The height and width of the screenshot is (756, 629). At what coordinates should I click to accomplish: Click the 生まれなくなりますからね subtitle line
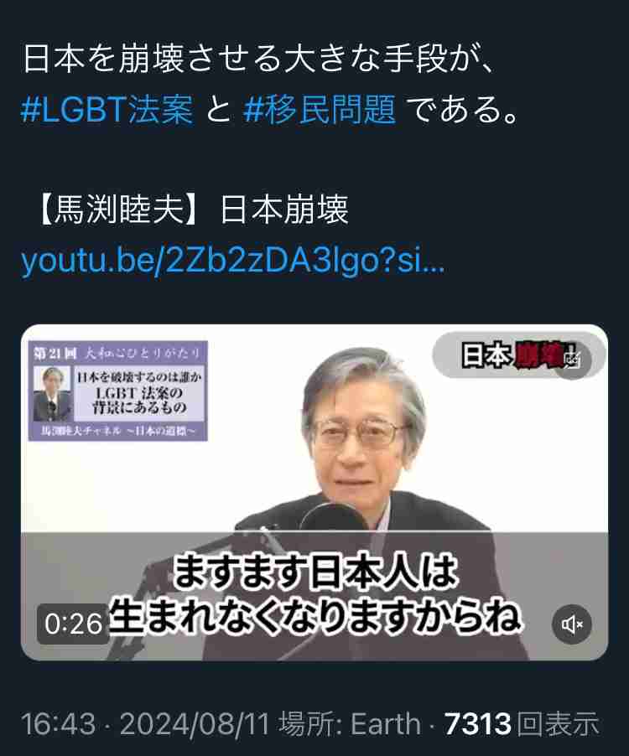point(314,616)
